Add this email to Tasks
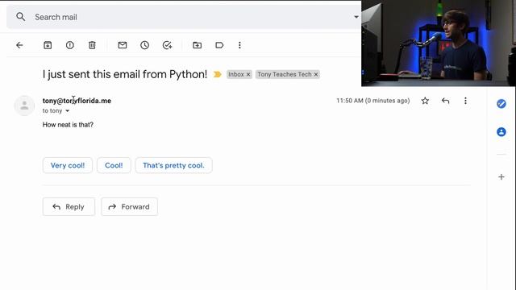516x290 pixels. click(x=167, y=45)
